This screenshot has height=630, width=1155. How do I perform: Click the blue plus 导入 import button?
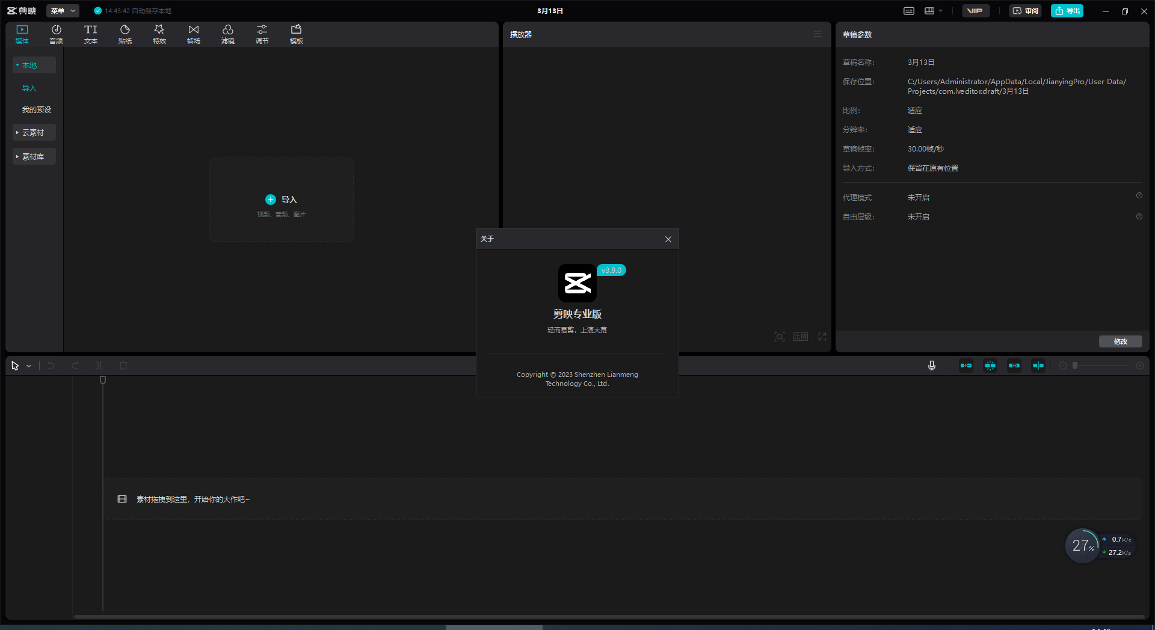click(x=281, y=200)
